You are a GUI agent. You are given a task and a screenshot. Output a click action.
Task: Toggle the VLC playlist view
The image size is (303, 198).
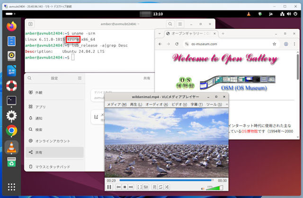tap(154, 187)
